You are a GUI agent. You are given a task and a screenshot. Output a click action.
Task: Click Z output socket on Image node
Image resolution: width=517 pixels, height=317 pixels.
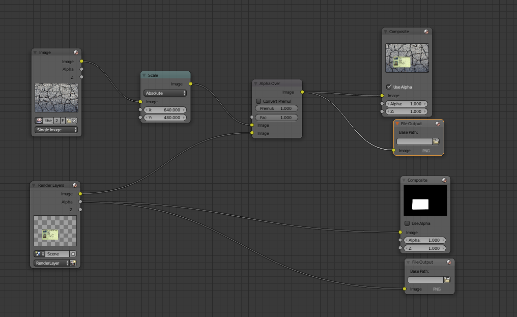coord(81,77)
